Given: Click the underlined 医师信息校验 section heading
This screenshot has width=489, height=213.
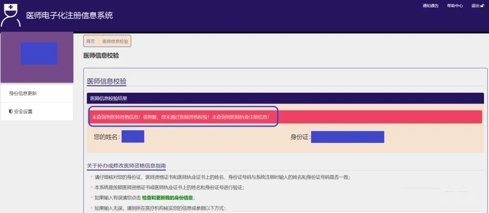Looking at the screenshot, I should pos(107,81).
